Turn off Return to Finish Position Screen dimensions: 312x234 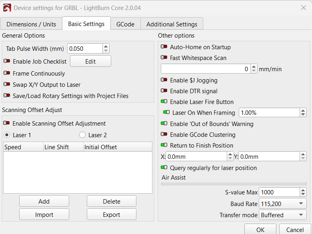[x=164, y=146]
